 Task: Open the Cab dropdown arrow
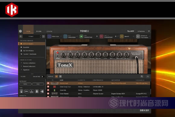(x=108, y=36)
